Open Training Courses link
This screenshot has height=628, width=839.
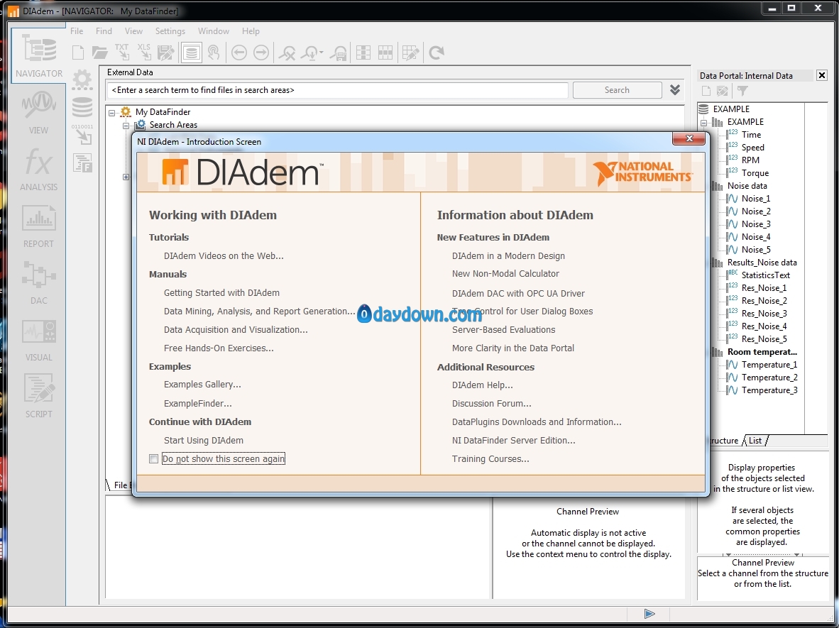click(490, 459)
